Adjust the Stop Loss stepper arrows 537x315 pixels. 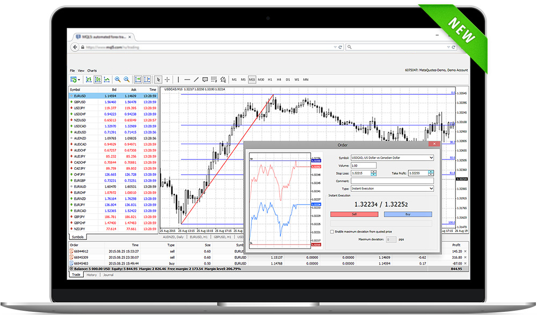(x=374, y=174)
